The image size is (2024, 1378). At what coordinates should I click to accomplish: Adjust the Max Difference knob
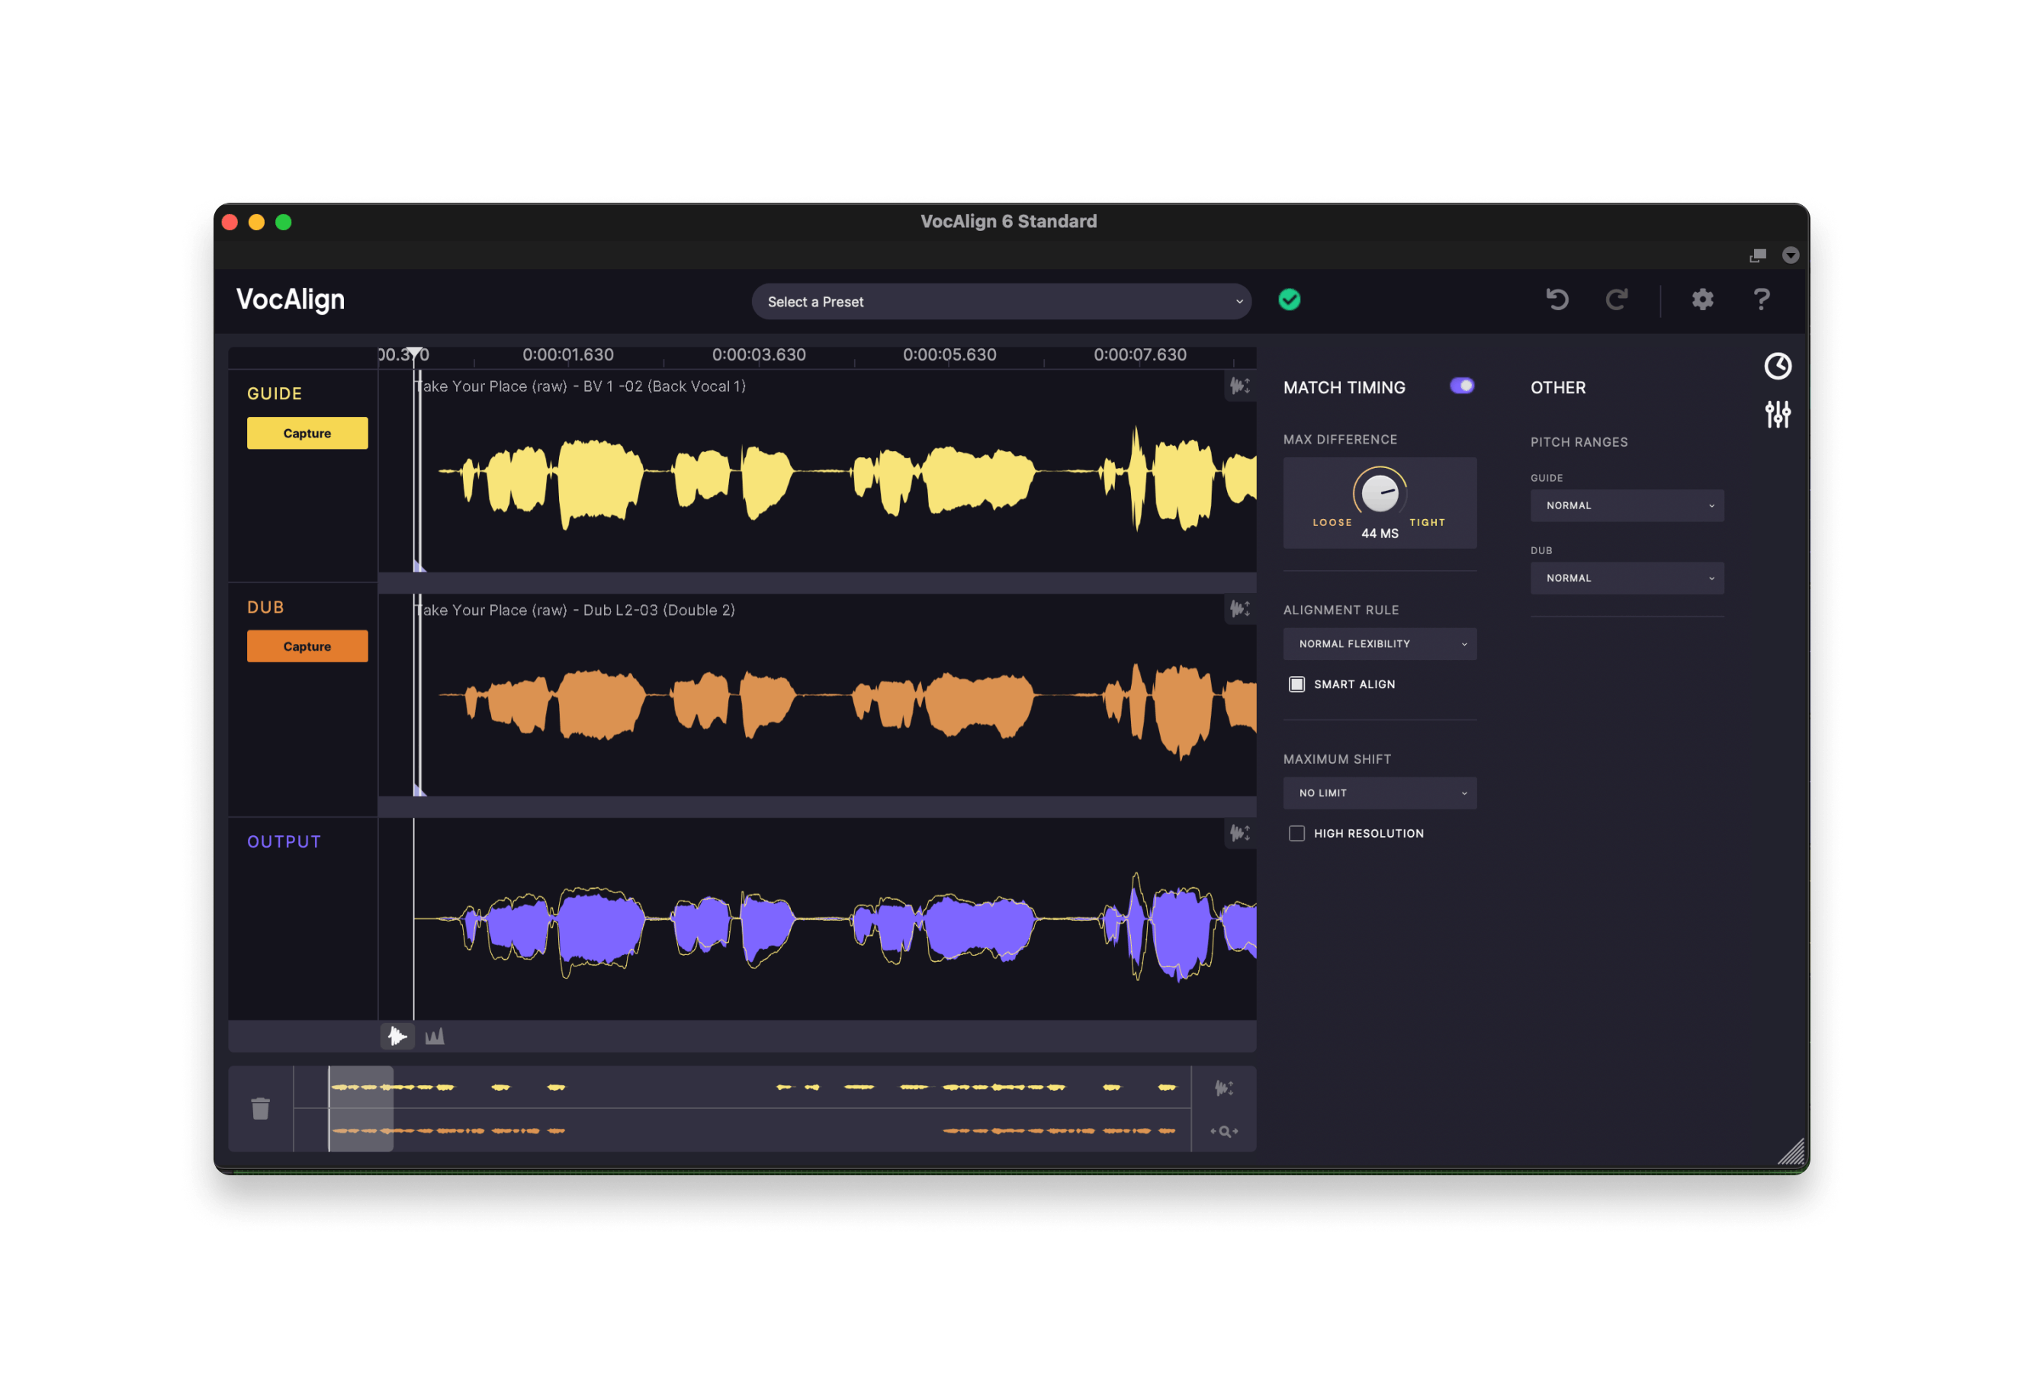tap(1379, 495)
